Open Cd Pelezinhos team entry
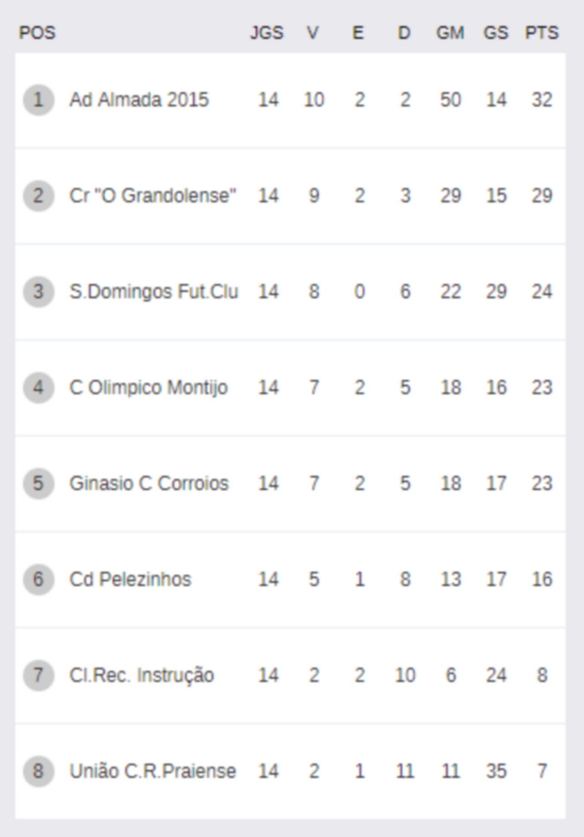584x837 pixels. [x=130, y=579]
